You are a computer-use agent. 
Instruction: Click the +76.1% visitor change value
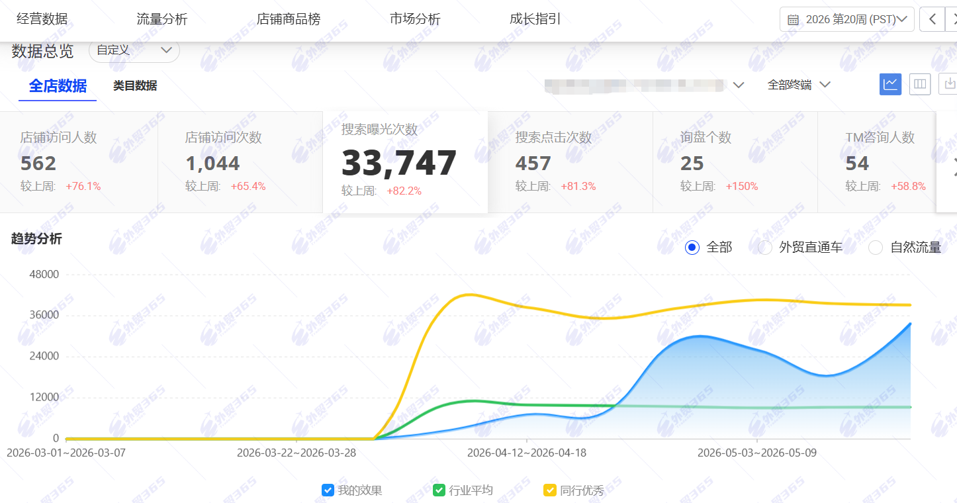pos(83,187)
